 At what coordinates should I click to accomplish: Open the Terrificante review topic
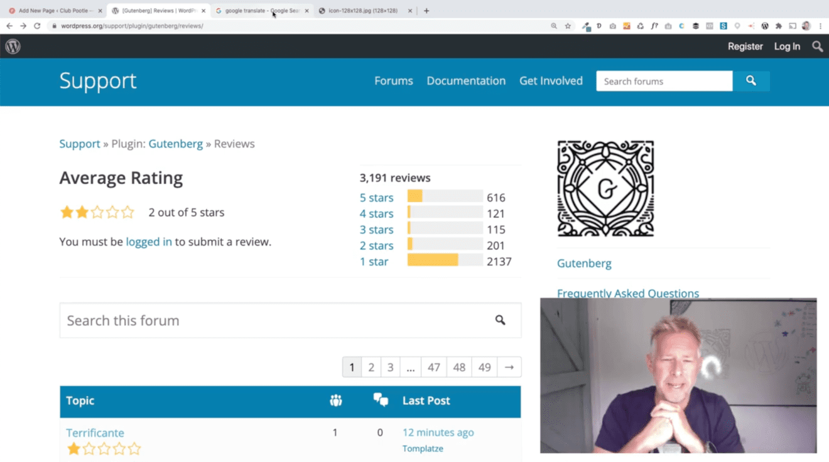pyautogui.click(x=95, y=432)
